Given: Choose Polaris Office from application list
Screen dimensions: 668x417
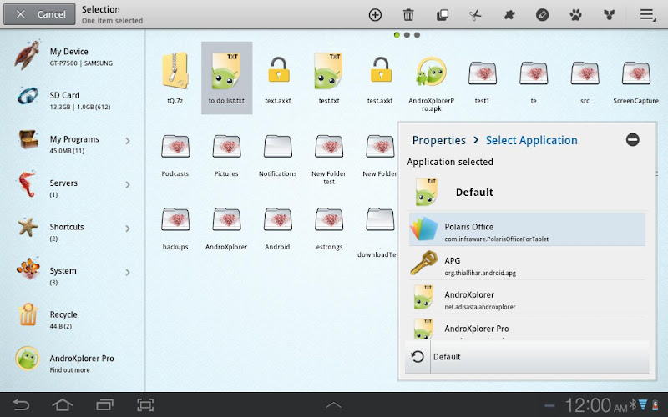Looking at the screenshot, I should click(527, 229).
